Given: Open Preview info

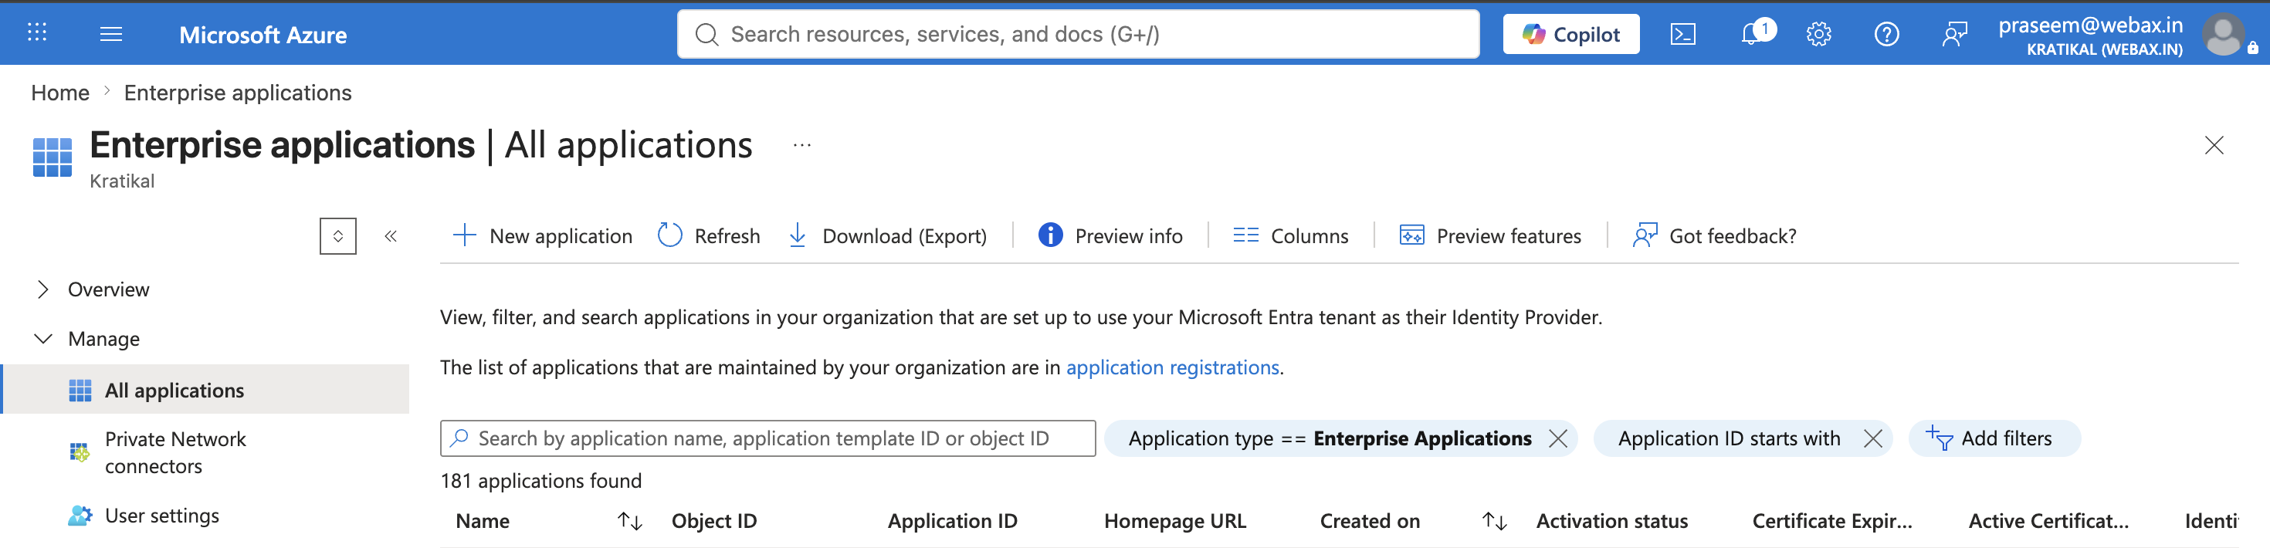Looking at the screenshot, I should pyautogui.click(x=1110, y=236).
